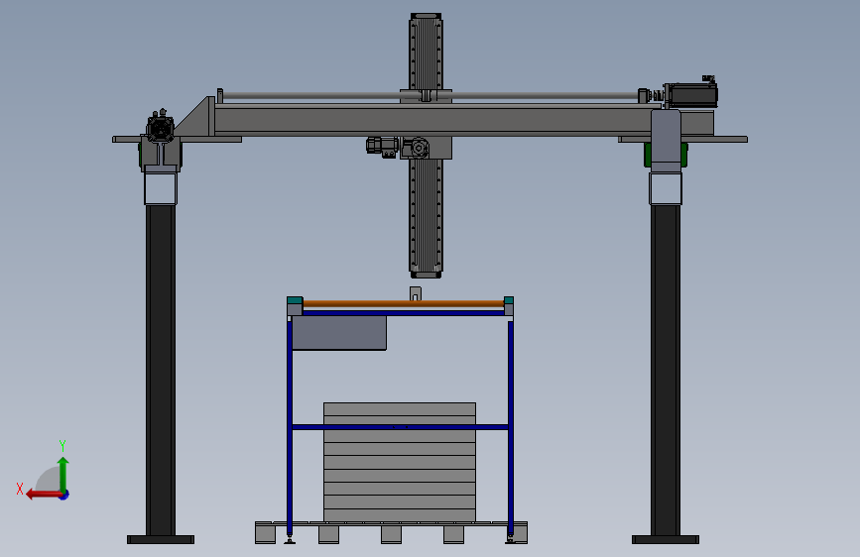Select the orange roller bar on the frame top
The image size is (860, 557).
[403, 303]
